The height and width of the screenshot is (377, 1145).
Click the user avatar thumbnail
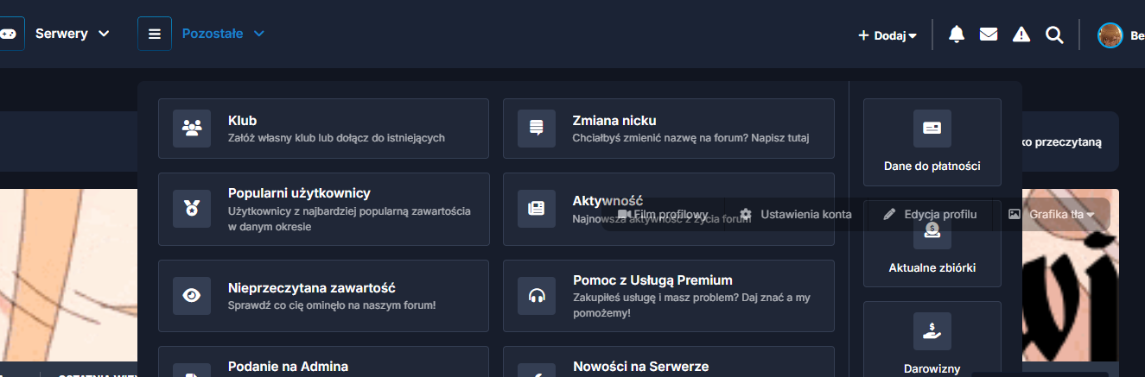[1110, 35]
